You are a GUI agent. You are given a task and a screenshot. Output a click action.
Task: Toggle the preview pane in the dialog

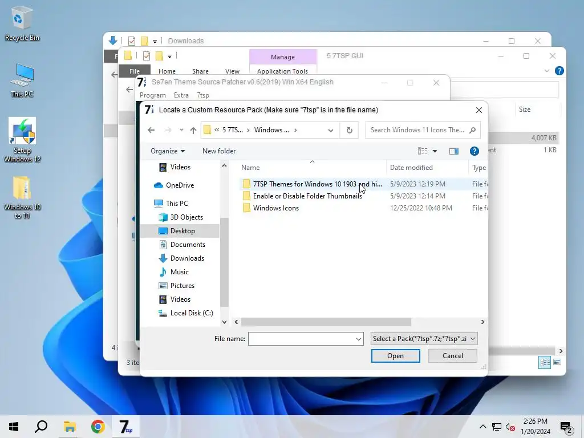(x=453, y=151)
